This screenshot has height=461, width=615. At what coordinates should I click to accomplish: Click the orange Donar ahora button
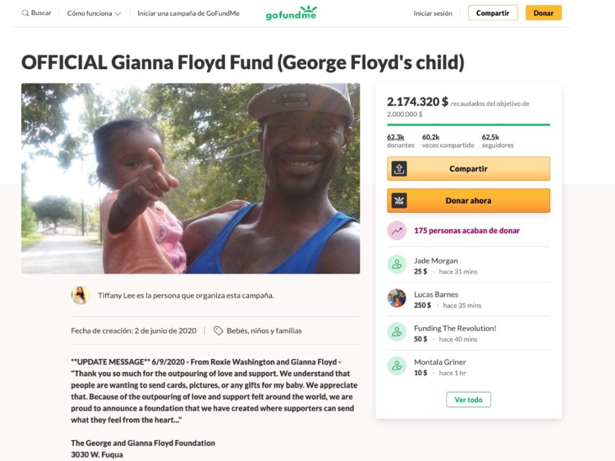[468, 200]
